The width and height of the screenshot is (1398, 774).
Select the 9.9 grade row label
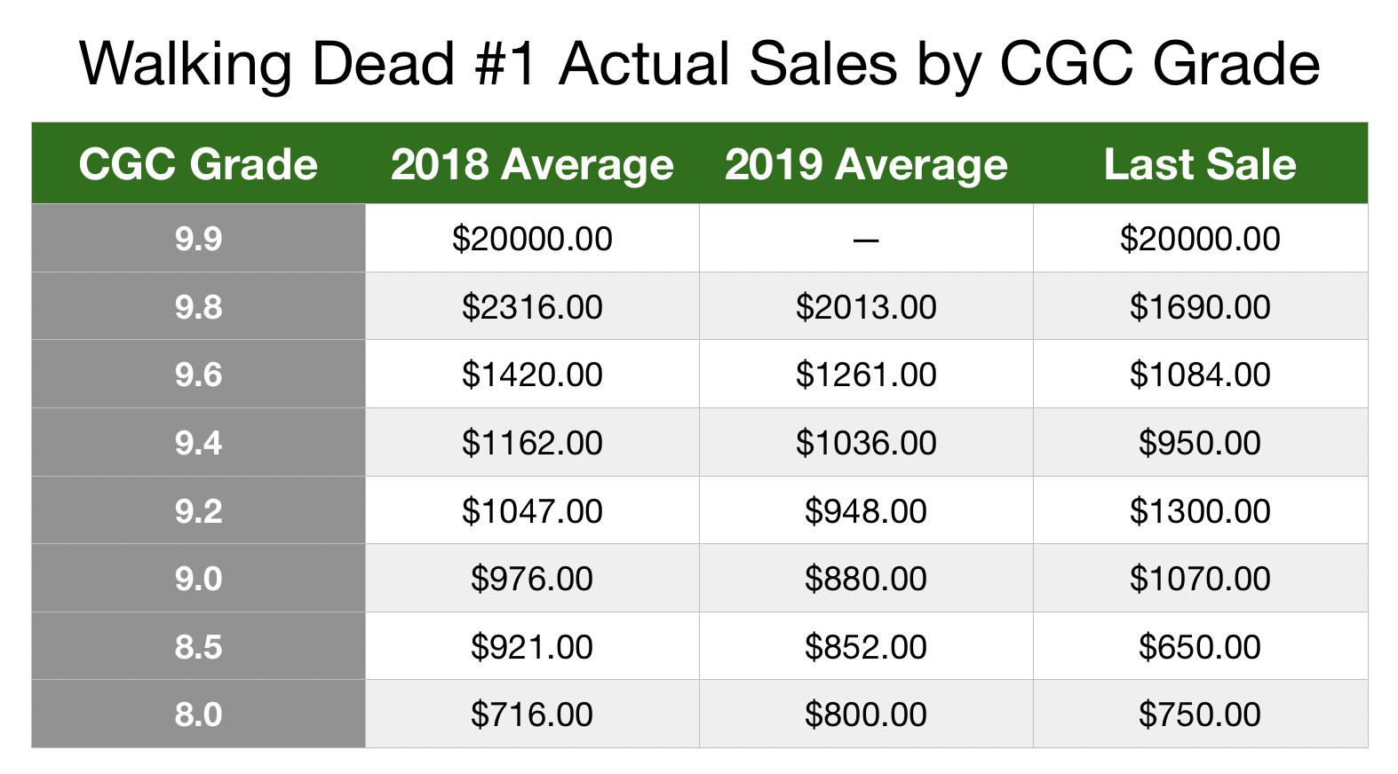[x=198, y=239]
